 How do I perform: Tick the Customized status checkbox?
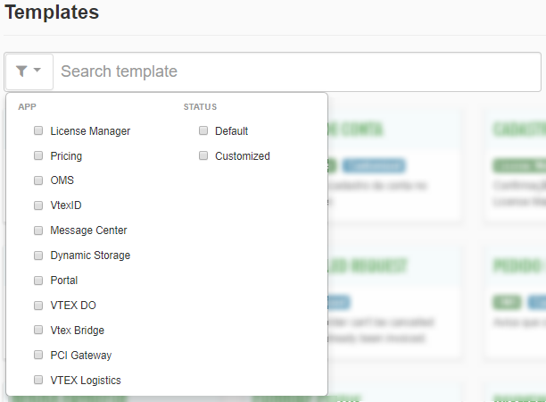tap(203, 155)
